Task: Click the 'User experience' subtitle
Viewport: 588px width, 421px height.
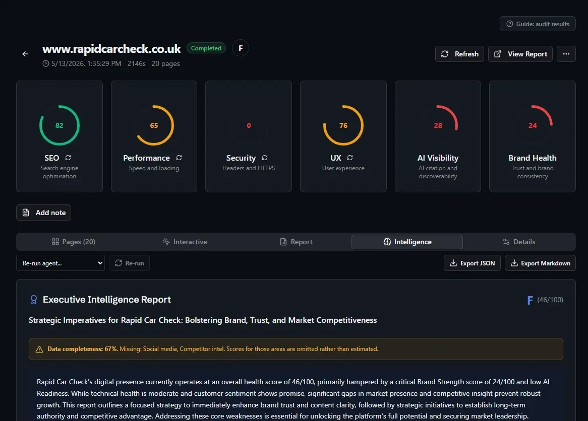Action: click(x=343, y=168)
